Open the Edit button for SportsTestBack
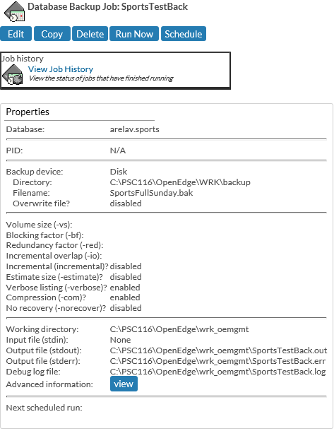 coord(16,34)
